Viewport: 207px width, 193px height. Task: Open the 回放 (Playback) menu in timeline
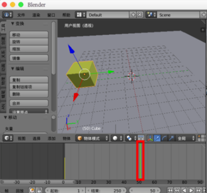(20, 190)
